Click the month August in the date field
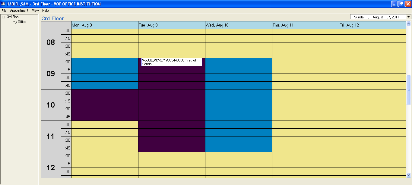 click(378, 17)
